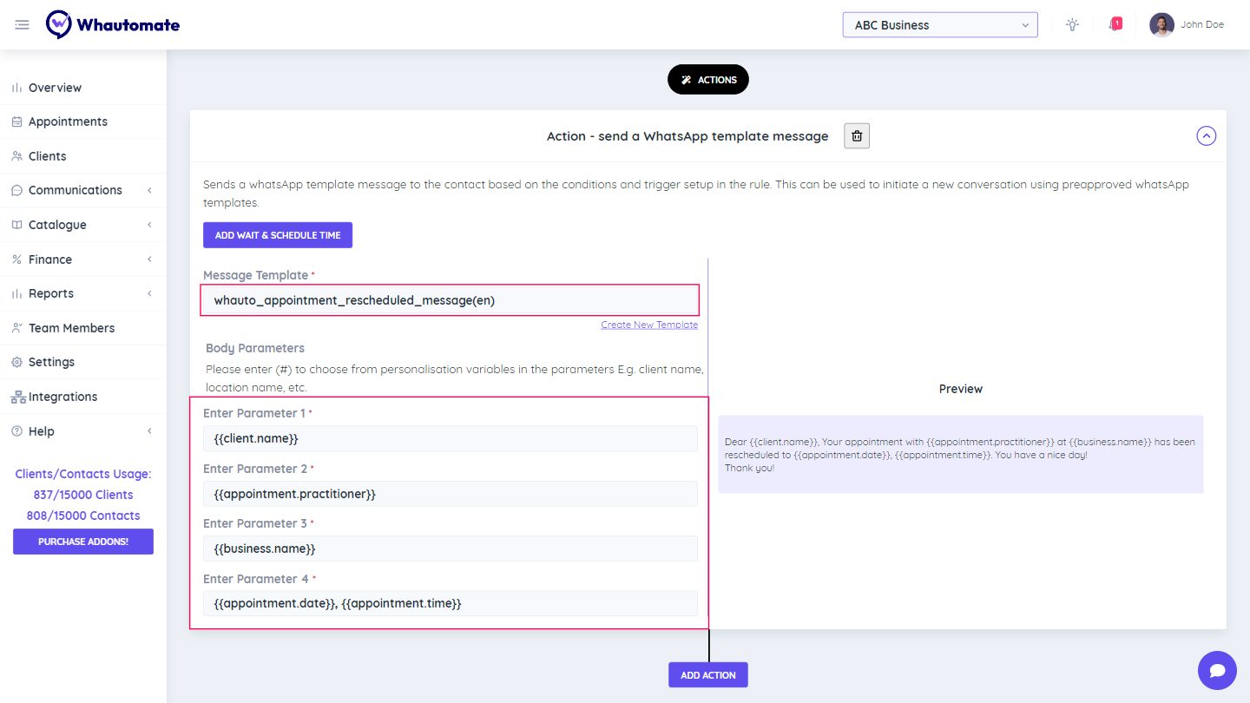
Task: Open the ABC Business dropdown
Action: 940,25
